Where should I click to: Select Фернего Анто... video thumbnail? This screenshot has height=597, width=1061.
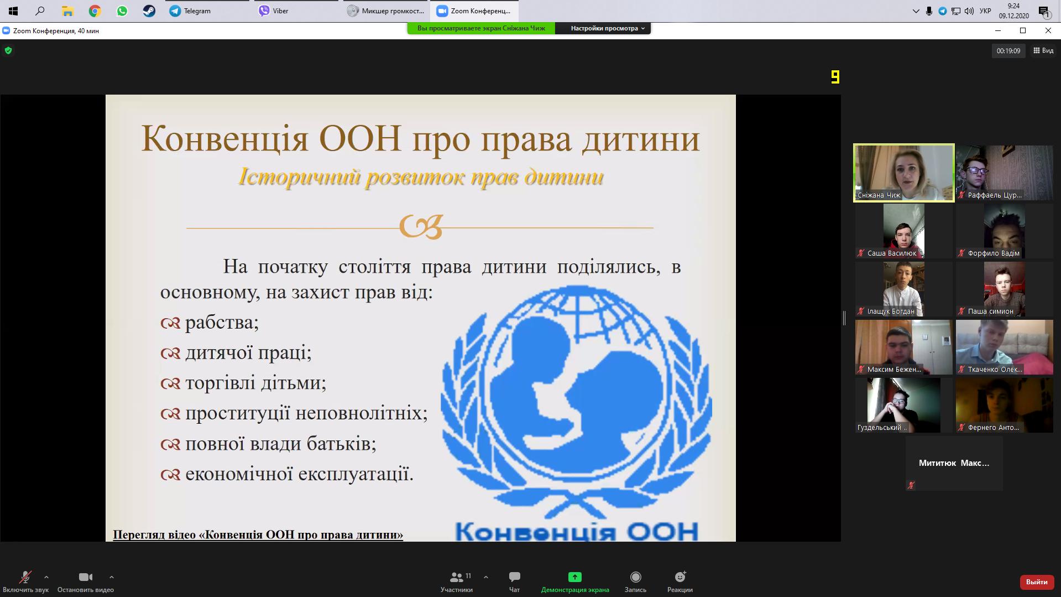pos(1005,405)
